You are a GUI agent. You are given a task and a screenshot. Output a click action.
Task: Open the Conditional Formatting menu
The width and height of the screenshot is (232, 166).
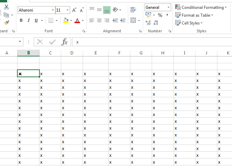click(x=201, y=7)
